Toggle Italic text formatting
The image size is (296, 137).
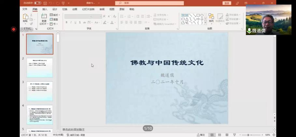click(71, 23)
